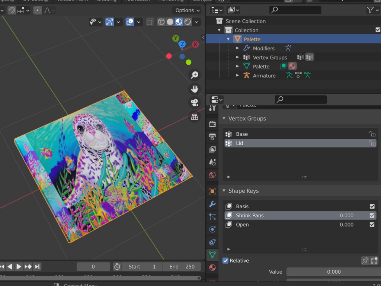
Task: Click the armature modifier icon beside Modifiers
Action: (288, 48)
